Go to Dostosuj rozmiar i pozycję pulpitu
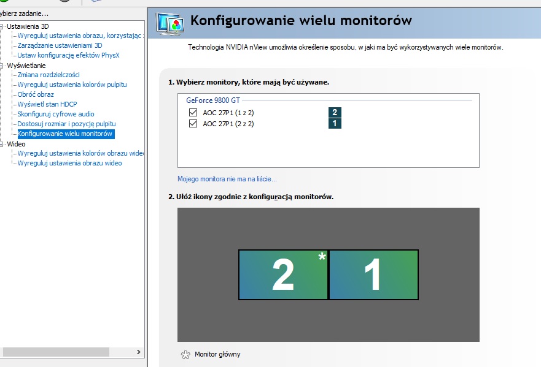541x367 pixels. (66, 124)
